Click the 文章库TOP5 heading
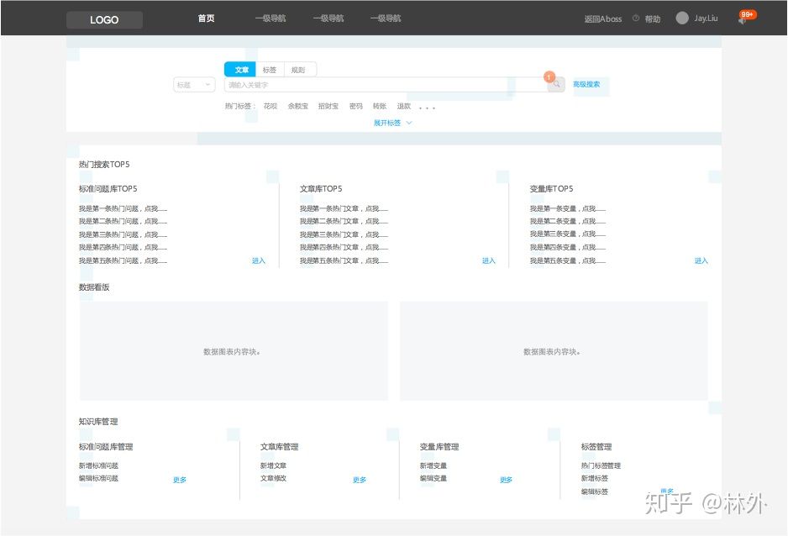The image size is (788, 536). (321, 189)
